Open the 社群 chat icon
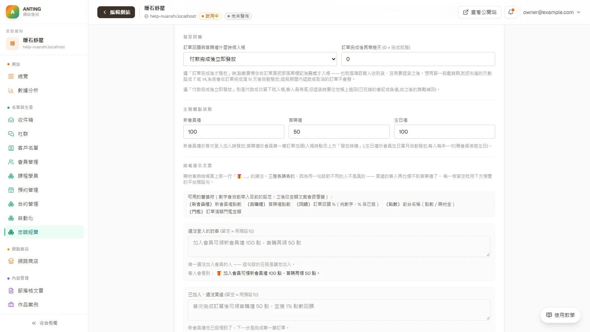The width and height of the screenshot is (590, 332). [x=11, y=134]
